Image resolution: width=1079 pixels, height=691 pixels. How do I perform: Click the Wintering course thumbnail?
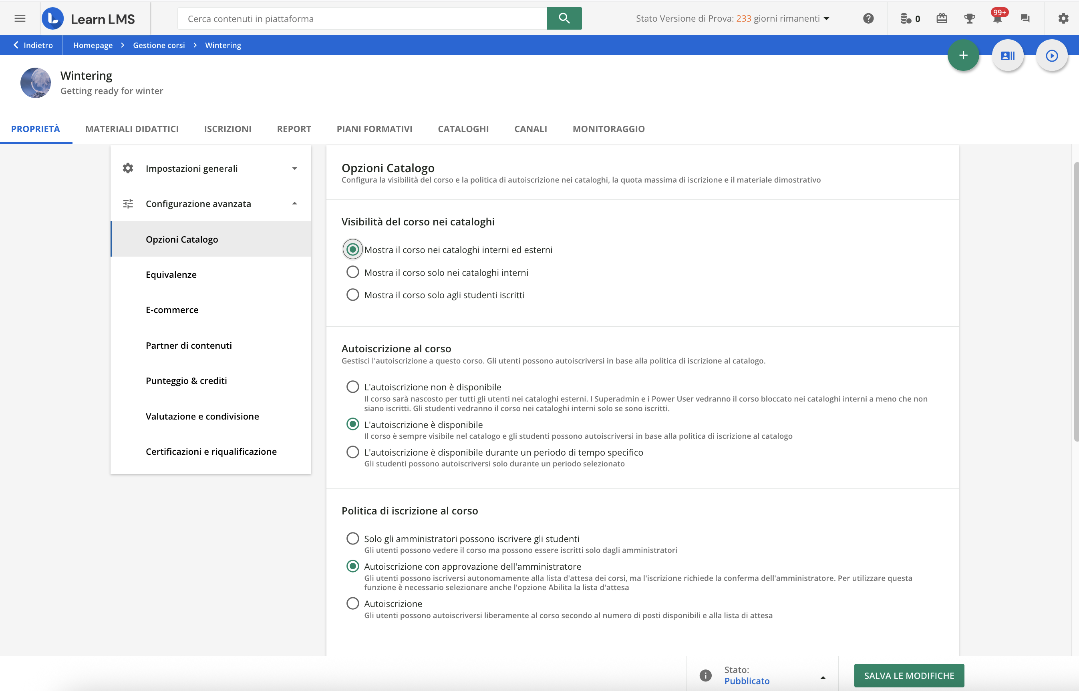point(36,82)
